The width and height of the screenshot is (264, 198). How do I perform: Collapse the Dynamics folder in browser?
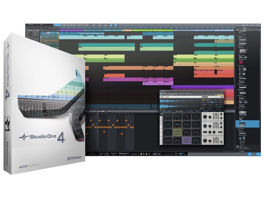[x=238, y=65]
